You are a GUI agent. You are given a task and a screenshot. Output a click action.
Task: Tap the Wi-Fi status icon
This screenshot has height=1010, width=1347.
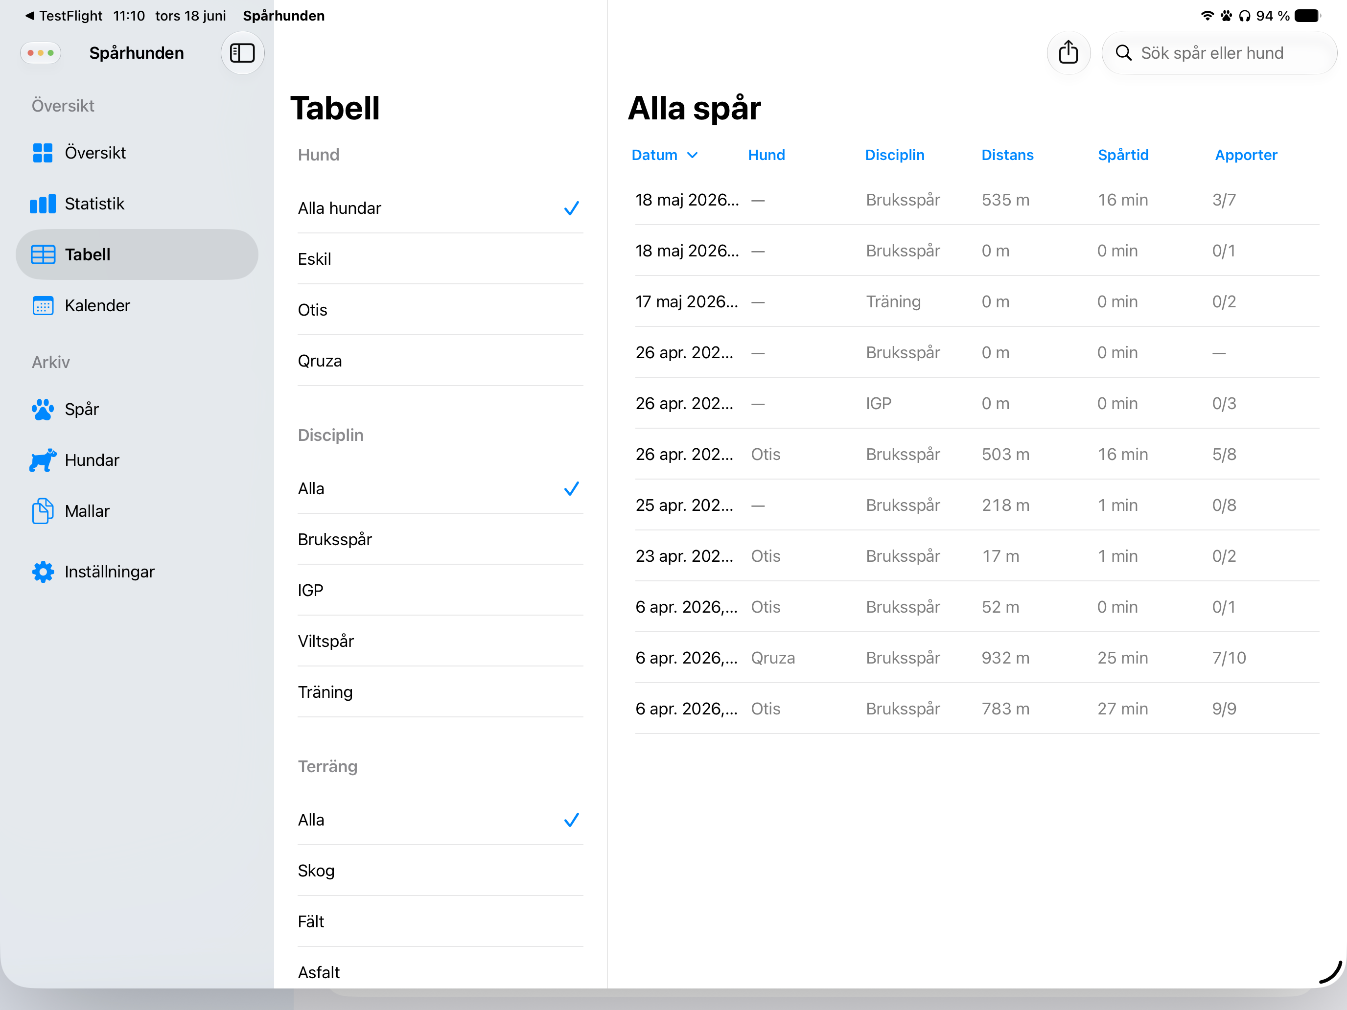(1207, 16)
